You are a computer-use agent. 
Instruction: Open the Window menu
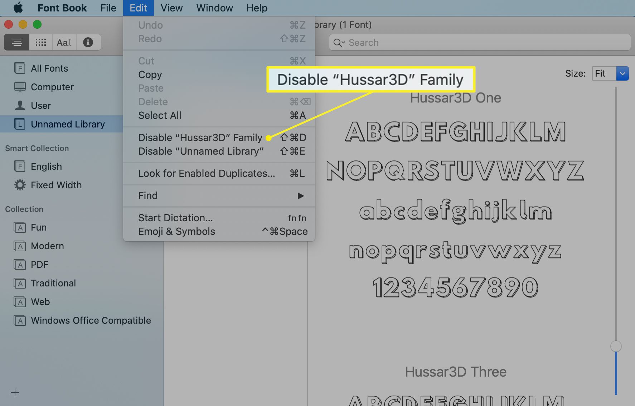[x=214, y=8]
